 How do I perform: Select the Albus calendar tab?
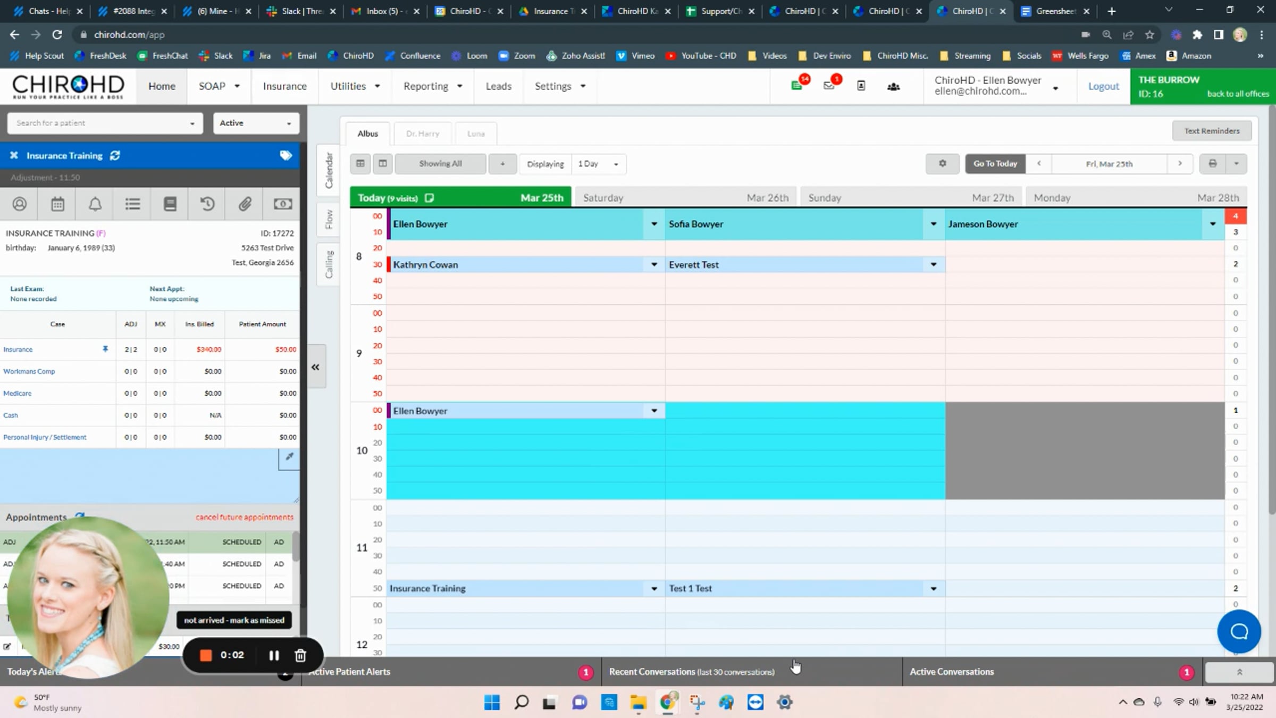click(367, 133)
